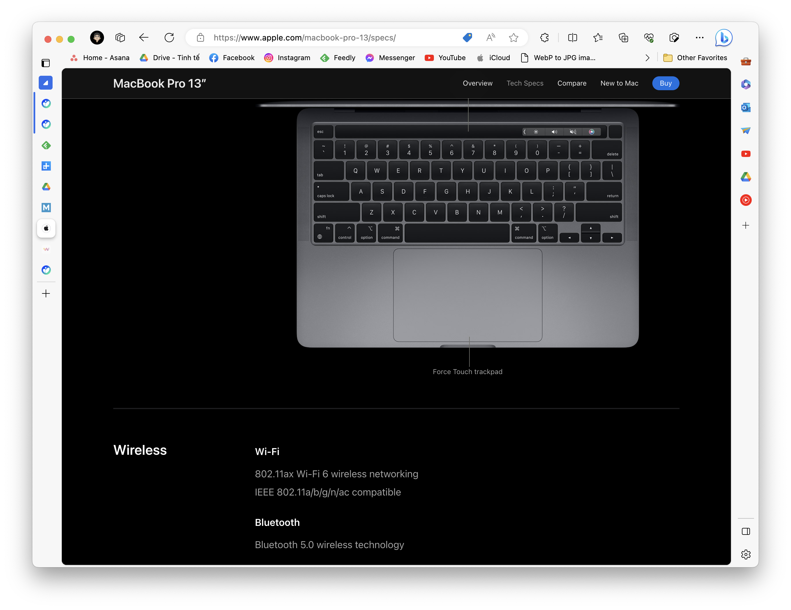The width and height of the screenshot is (791, 610).
Task: Open the Drive - Tinh tế bookmark
Action: coord(170,58)
